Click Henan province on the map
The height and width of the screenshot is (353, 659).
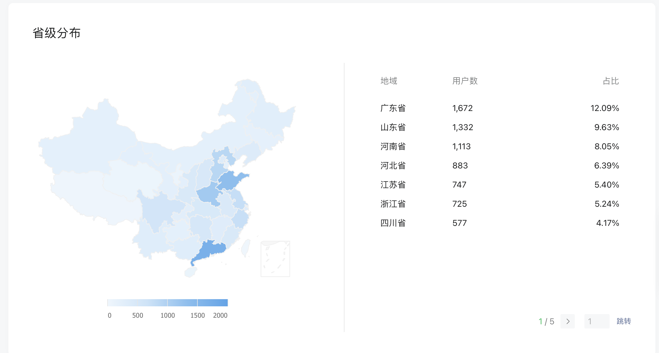click(207, 194)
